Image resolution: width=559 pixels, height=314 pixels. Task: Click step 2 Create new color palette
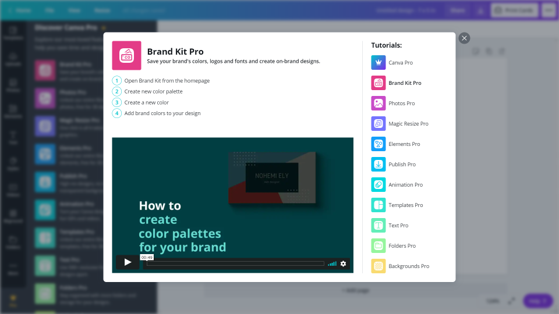(153, 91)
